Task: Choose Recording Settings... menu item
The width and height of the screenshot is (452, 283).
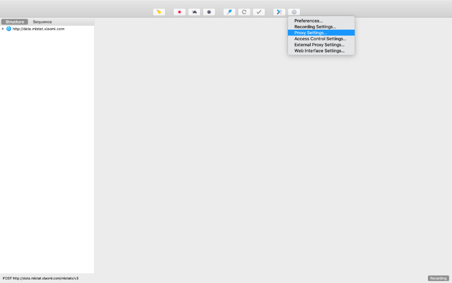Action: tap(321, 27)
